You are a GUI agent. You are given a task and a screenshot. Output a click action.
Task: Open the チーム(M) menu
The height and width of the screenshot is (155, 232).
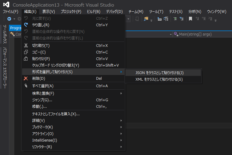click(136, 12)
